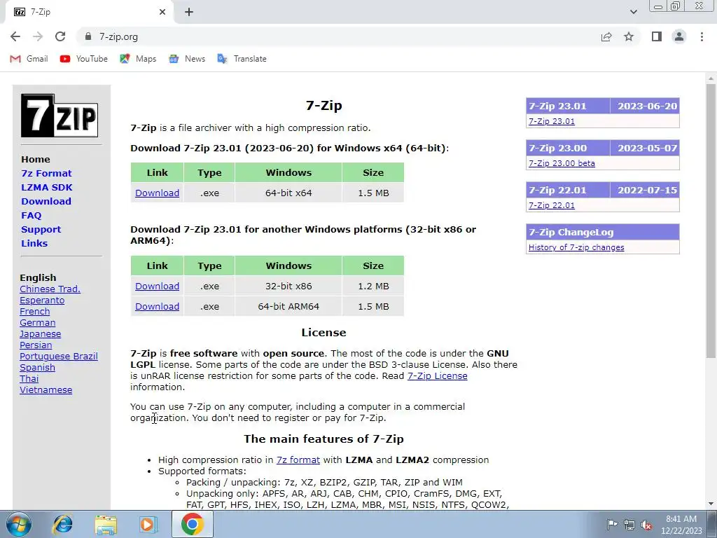This screenshot has height=538, width=717.
Task: Open the Chrome profile avatar
Action: 679,36
